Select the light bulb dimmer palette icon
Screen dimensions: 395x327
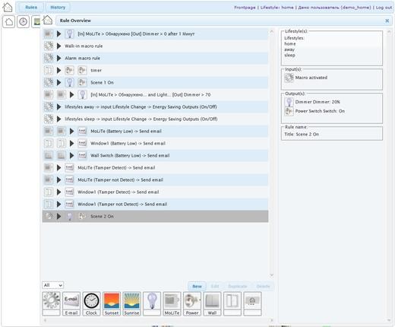click(152, 300)
